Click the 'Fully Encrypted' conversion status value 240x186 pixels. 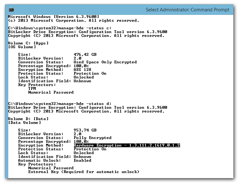click(93, 138)
